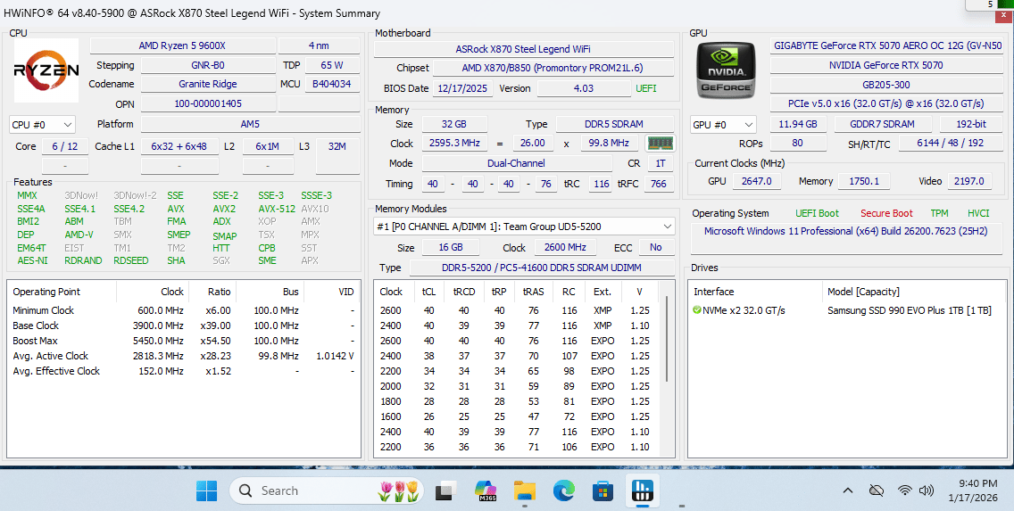Click the AVX-512 feature label
1014x511 pixels.
(x=277, y=209)
